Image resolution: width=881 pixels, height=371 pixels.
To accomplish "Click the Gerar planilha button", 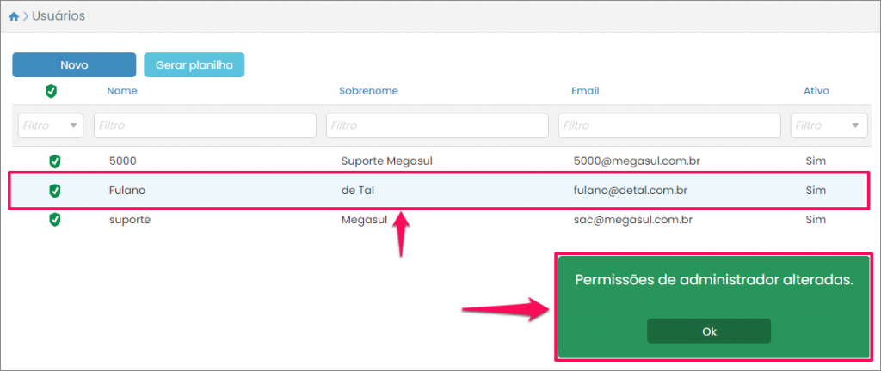I will (194, 65).
